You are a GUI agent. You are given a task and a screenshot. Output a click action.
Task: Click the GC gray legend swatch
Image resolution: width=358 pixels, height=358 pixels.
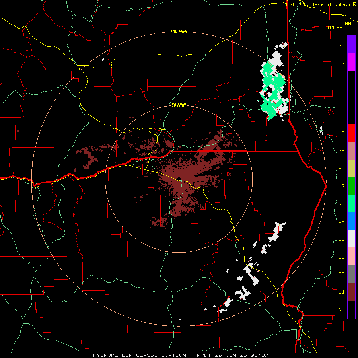[x=351, y=274]
